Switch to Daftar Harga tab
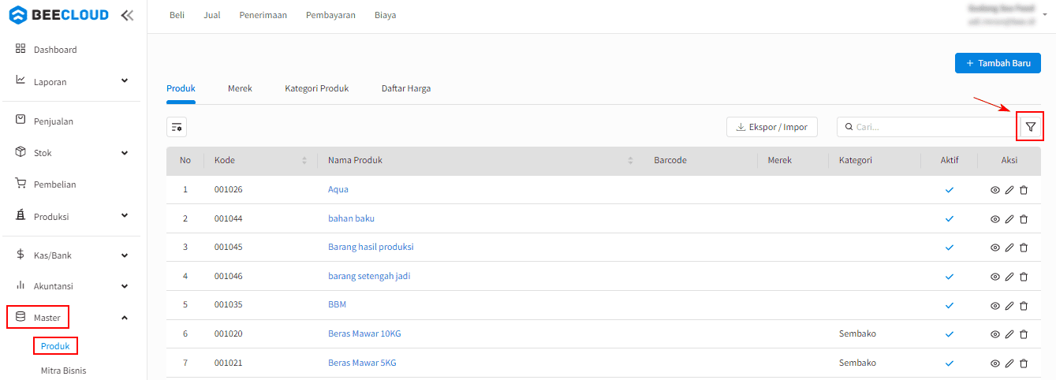The height and width of the screenshot is (380, 1056). click(x=406, y=88)
